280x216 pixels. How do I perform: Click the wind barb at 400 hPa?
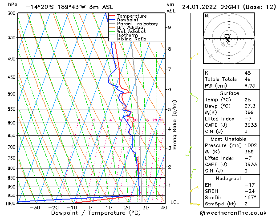(194, 56)
